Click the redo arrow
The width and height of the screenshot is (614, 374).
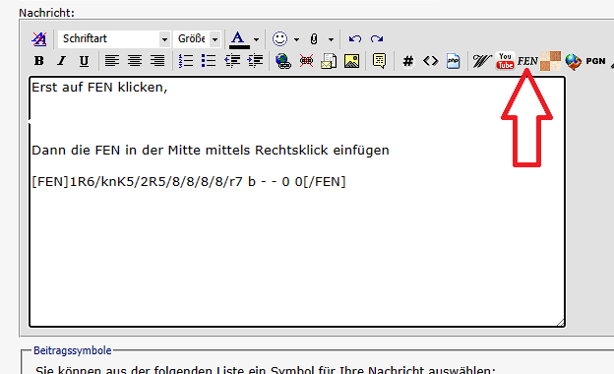377,38
